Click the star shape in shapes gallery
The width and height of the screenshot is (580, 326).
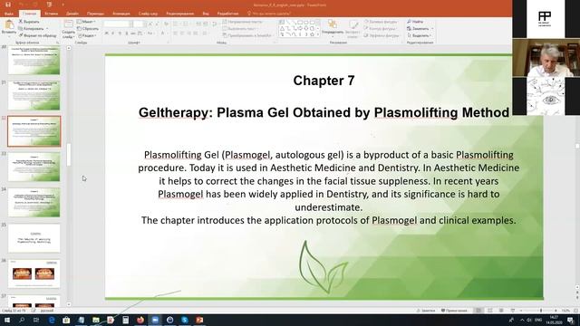coord(312,34)
